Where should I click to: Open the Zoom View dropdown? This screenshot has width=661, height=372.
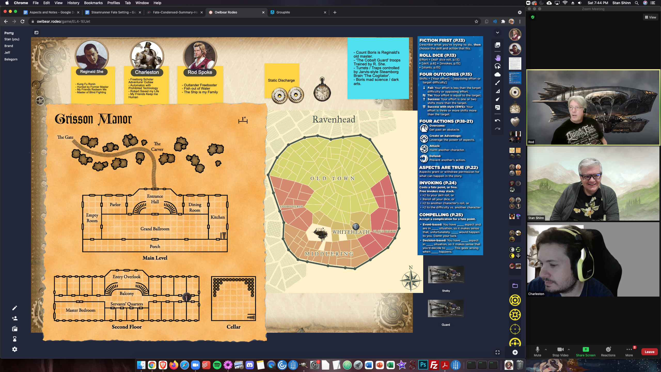[650, 17]
